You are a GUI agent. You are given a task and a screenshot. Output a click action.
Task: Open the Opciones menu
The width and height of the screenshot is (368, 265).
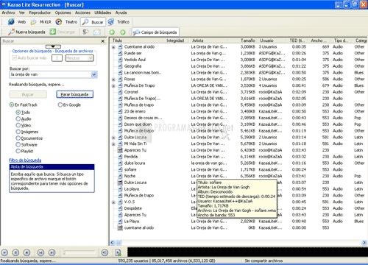[63, 13]
